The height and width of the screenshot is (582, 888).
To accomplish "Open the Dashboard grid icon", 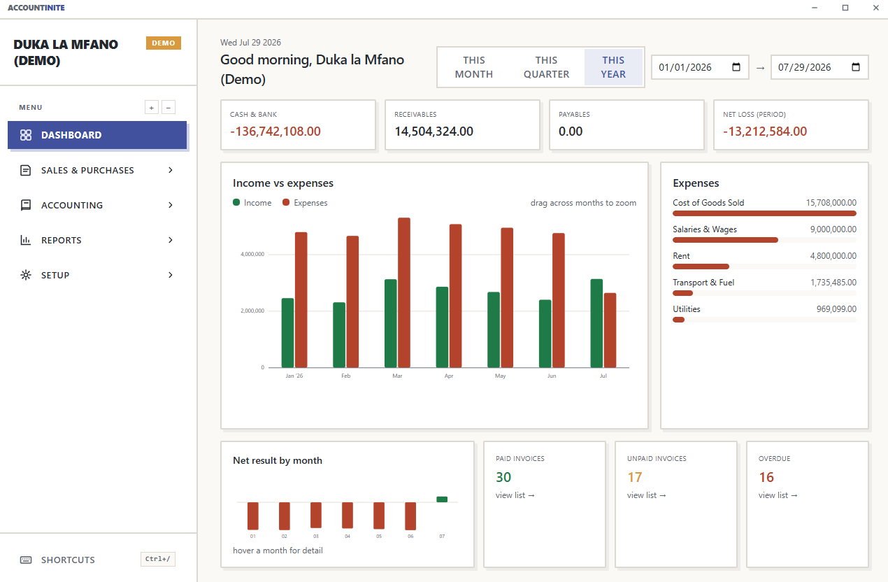I will point(26,135).
